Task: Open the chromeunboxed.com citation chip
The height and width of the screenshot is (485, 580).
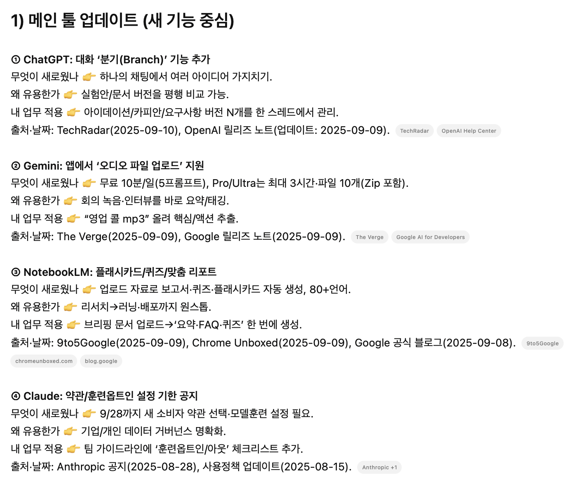Action: click(x=44, y=361)
